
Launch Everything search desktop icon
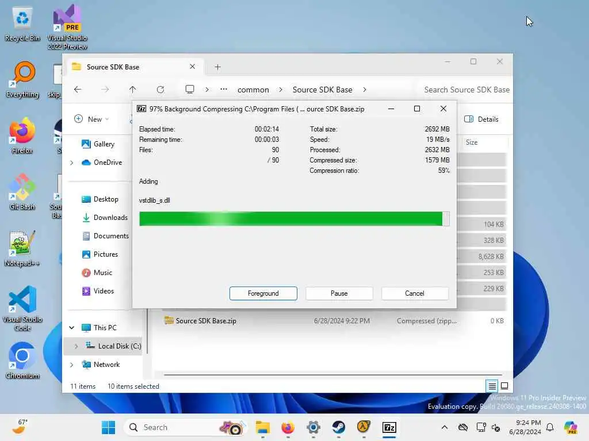[22, 79]
